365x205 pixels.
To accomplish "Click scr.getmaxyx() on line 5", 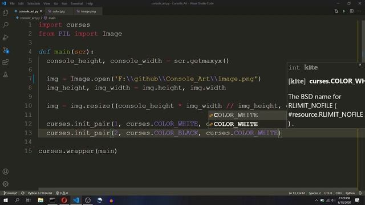I will (x=201, y=61).
